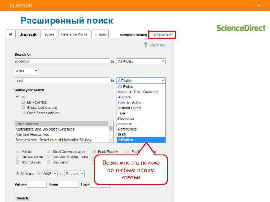Click subject list scroll up arrow
The width and height of the screenshot is (270, 202).
point(111,123)
